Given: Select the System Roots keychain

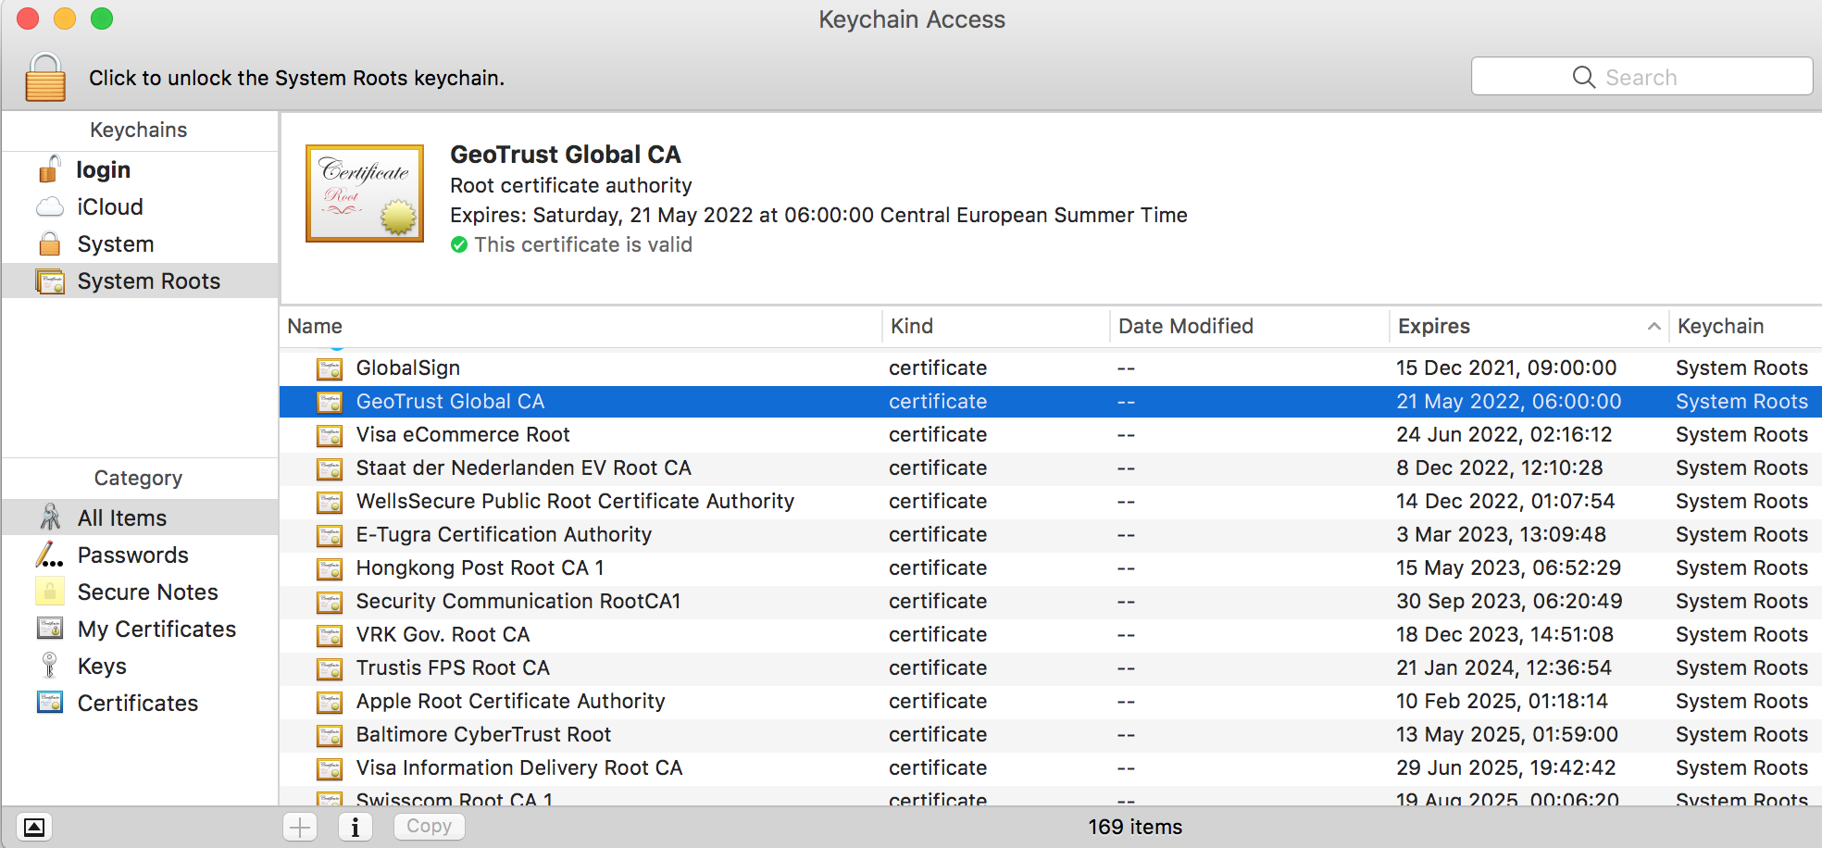Looking at the screenshot, I should [x=139, y=281].
